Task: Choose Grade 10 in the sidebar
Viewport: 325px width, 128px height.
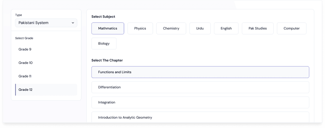Action: (x=46, y=63)
